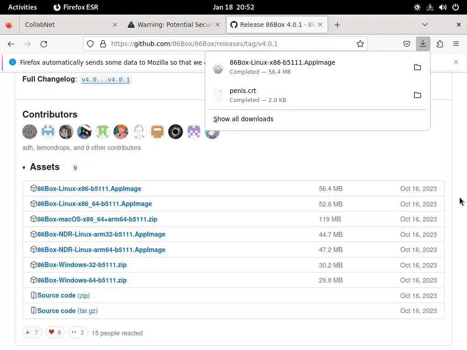Viewport: 467px width, 350px height.
Task: Save page to Pocket
Action: 406,44
